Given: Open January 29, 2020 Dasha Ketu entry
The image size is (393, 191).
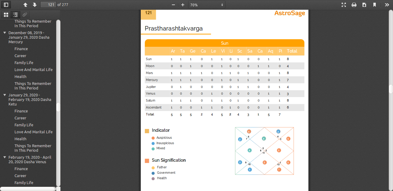Looking at the screenshot, I should click(30, 99).
